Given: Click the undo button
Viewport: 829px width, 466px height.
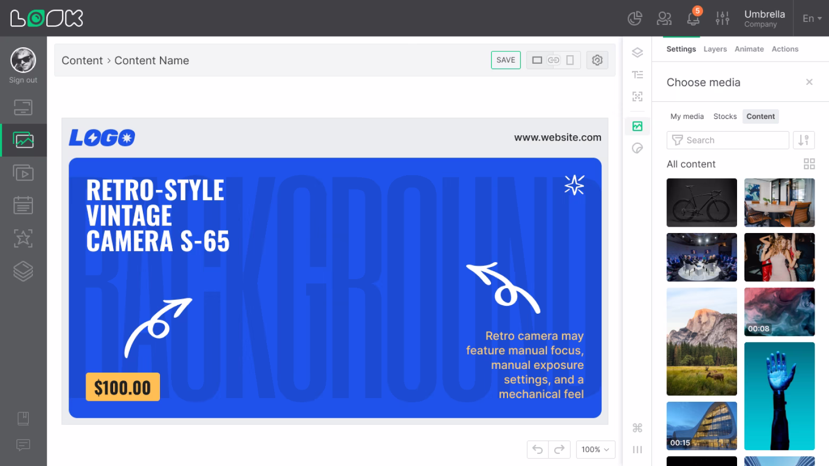Looking at the screenshot, I should pyautogui.click(x=538, y=450).
